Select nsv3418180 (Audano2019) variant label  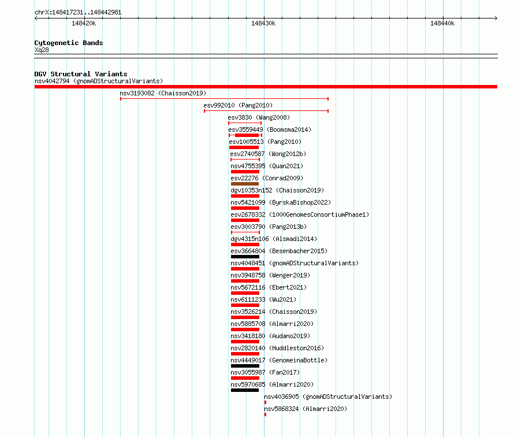click(x=270, y=336)
